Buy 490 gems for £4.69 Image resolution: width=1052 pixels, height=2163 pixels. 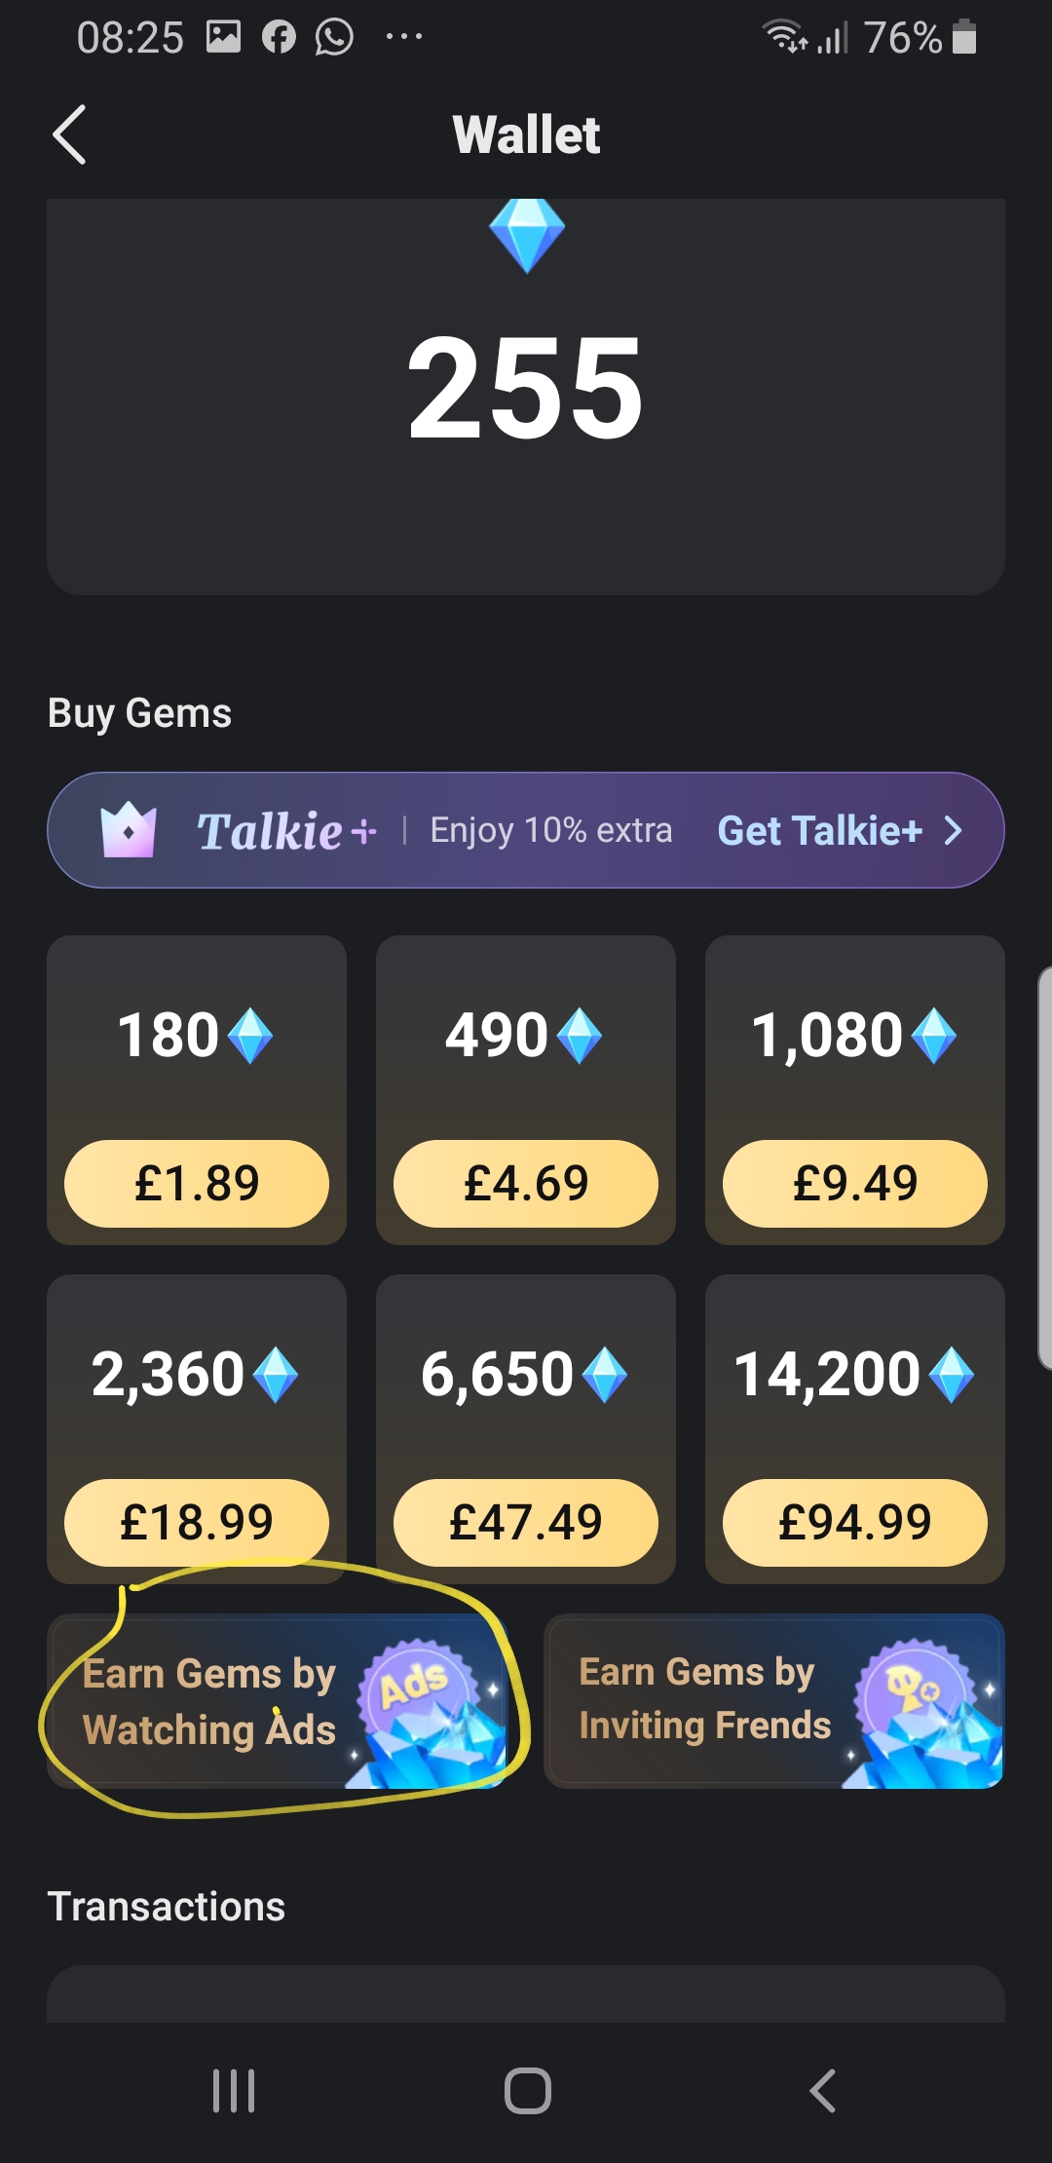526,1183
